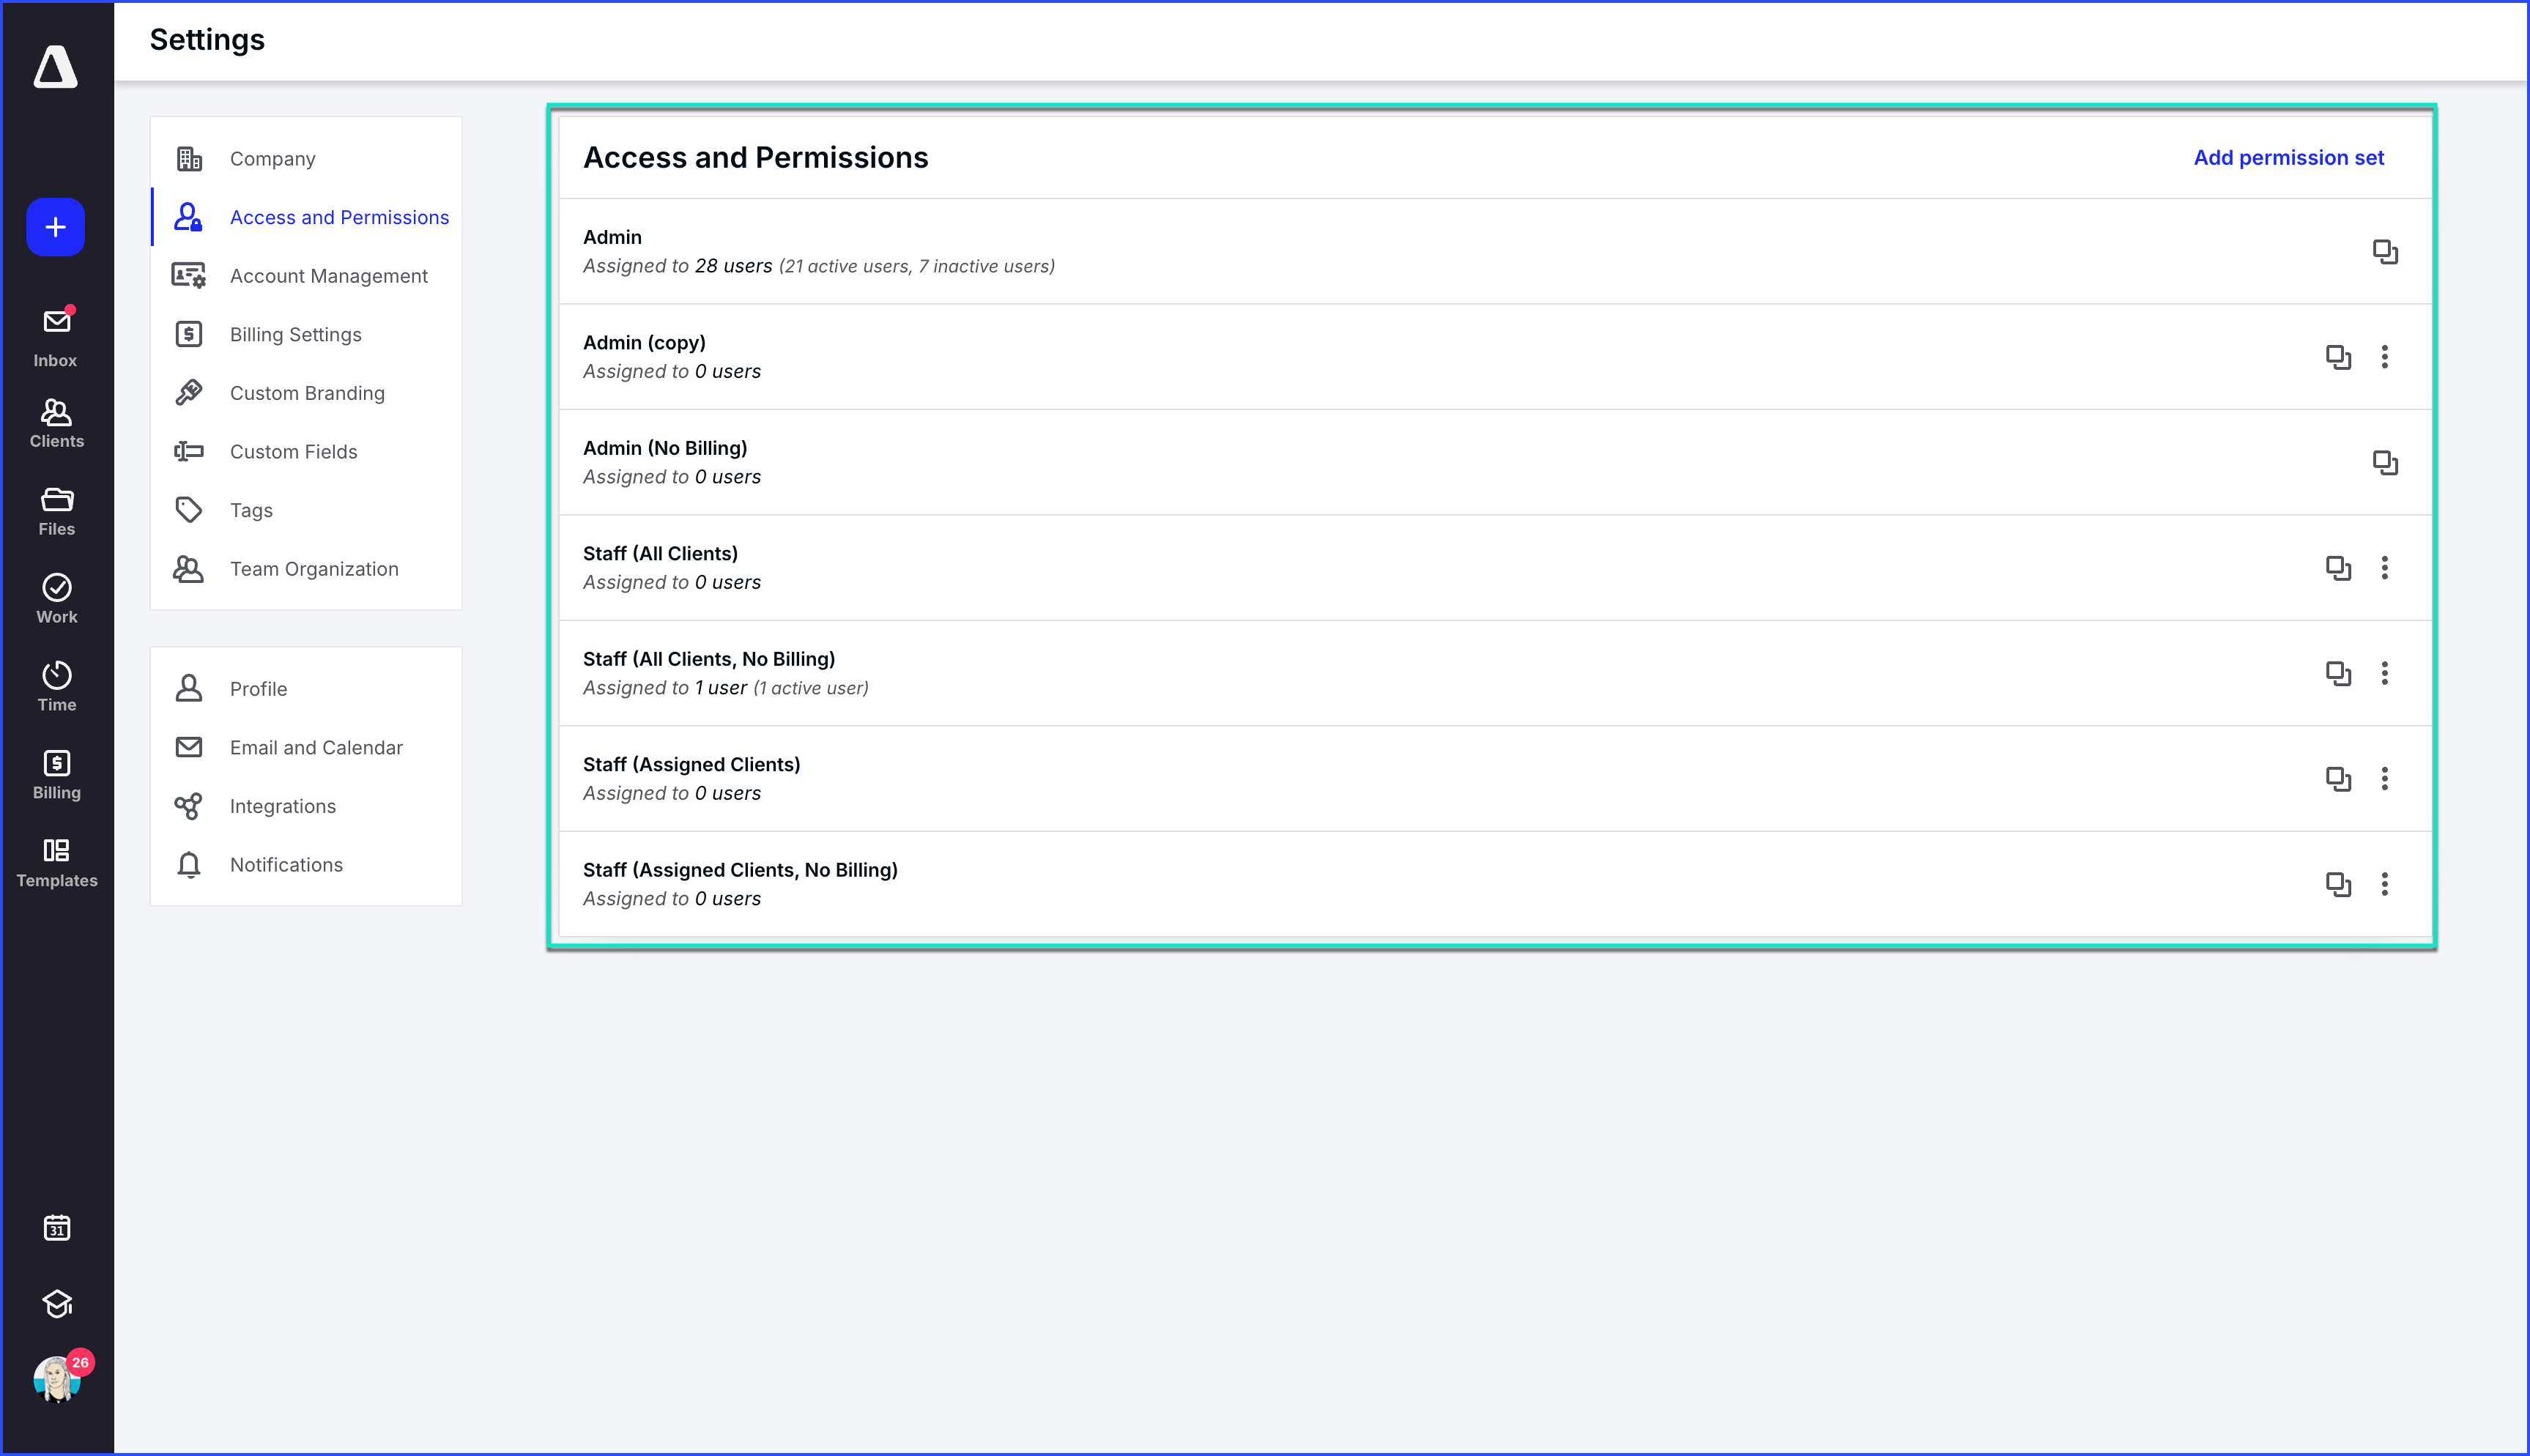The height and width of the screenshot is (1456, 2530).
Task: Open the calendar from the sidebar
Action: (56, 1227)
